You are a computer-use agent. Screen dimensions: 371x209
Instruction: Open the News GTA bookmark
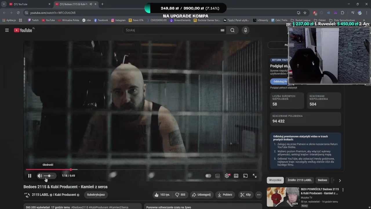coord(136,20)
